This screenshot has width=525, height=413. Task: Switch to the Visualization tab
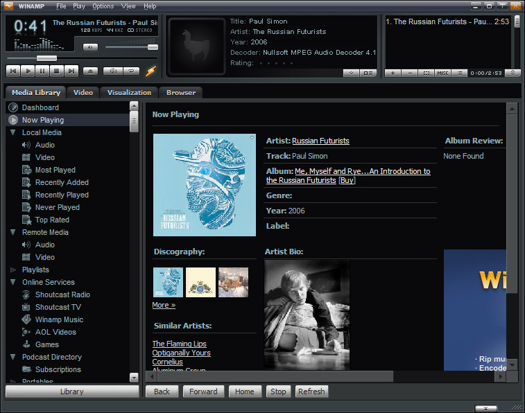[x=129, y=92]
